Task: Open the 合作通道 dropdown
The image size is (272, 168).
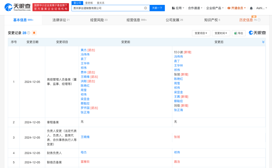Action: point(195,8)
